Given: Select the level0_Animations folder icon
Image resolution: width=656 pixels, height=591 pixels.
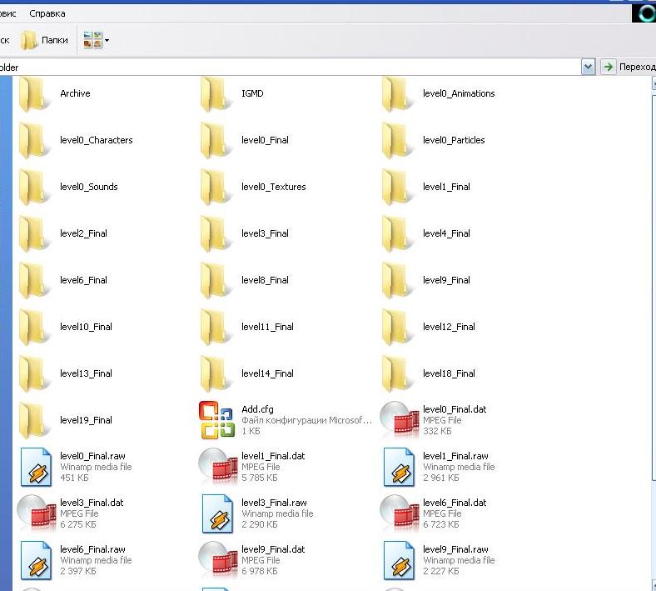Looking at the screenshot, I should [398, 94].
